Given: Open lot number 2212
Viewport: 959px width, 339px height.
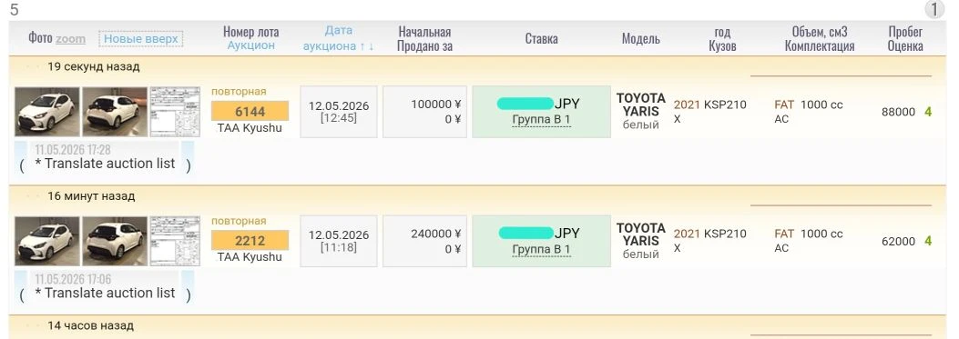Looking at the screenshot, I should pyautogui.click(x=250, y=241).
